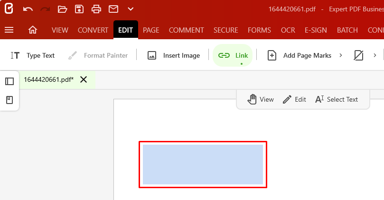Expand quick access toolbar dropdown chevron
The width and height of the screenshot is (384, 200).
[131, 9]
